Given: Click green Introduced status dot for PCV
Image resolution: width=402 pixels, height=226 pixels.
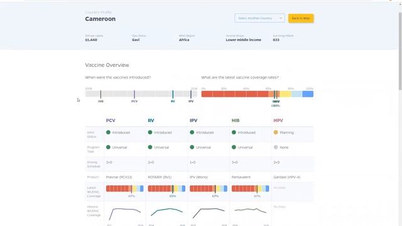Looking at the screenshot, I should pyautogui.click(x=108, y=132).
